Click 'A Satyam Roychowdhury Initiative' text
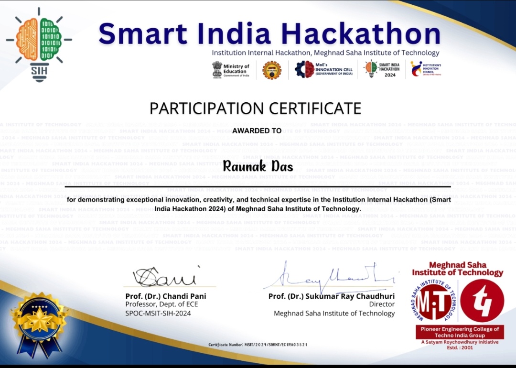This screenshot has width=516, height=368. [x=460, y=342]
